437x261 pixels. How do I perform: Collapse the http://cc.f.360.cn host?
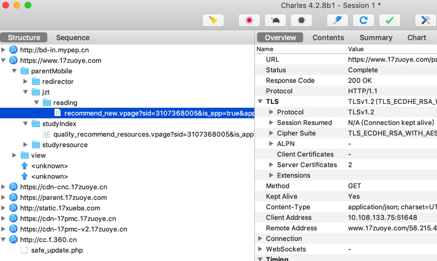point(3,239)
